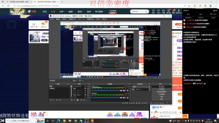The width and height of the screenshot is (219, 123).
Task: Click the 停止推流 button in OBS controls
Action: [162, 87]
